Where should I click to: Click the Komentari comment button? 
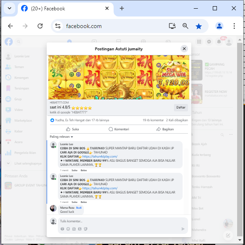pyautogui.click(x=119, y=129)
